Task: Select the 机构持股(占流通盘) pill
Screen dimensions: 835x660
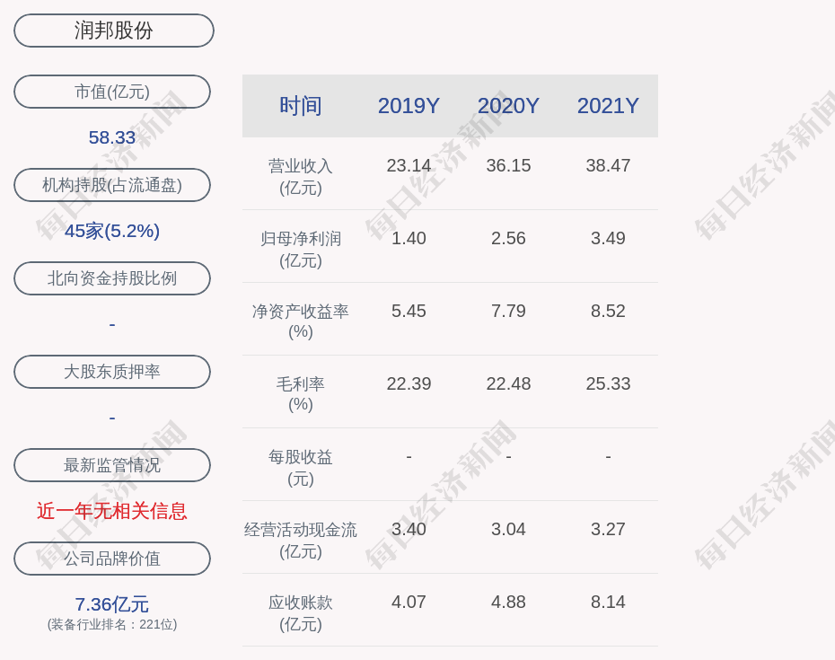Action: 112,185
